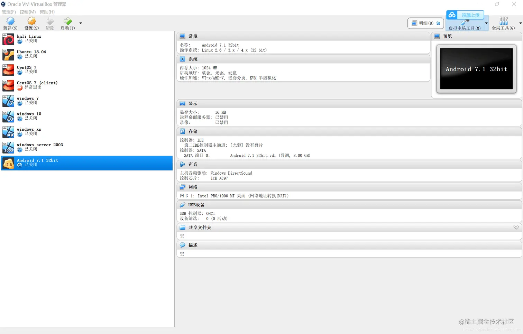The width and height of the screenshot is (523, 334).
Task: Click the 预览 preview section icon
Action: 437,36
